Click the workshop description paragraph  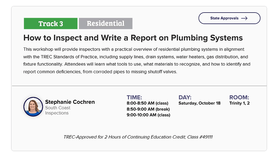coord(137,61)
